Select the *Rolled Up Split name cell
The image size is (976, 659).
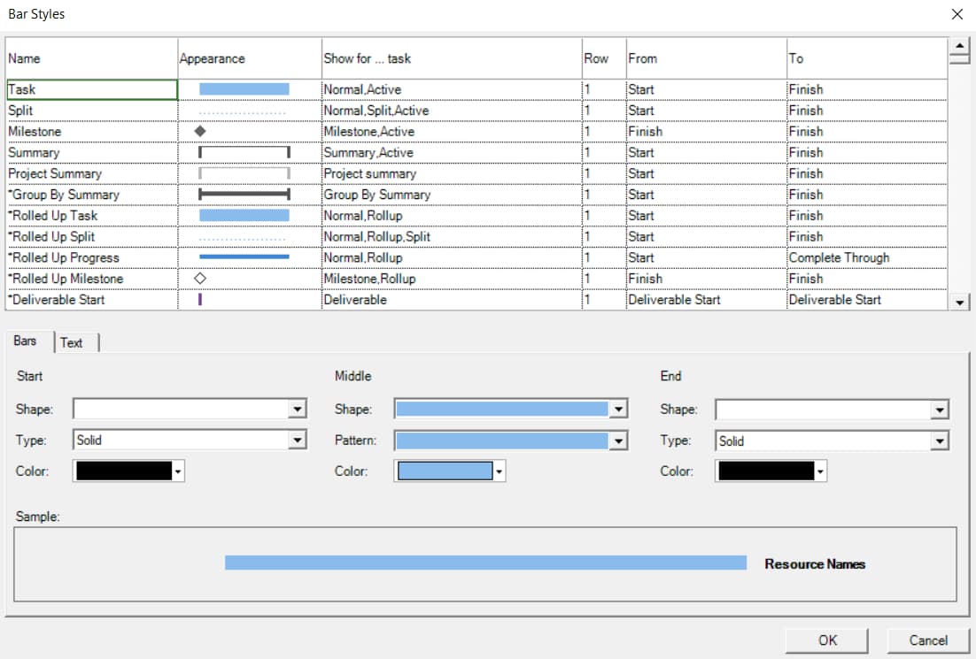(x=92, y=237)
